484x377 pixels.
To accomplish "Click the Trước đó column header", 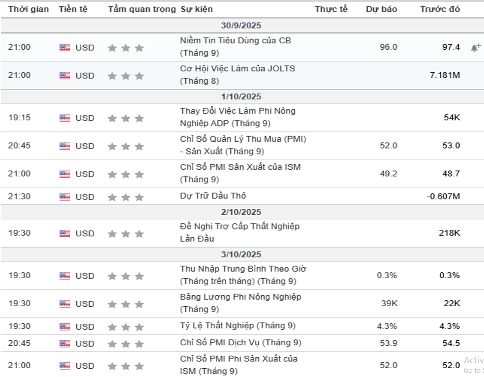I will coord(439,9).
